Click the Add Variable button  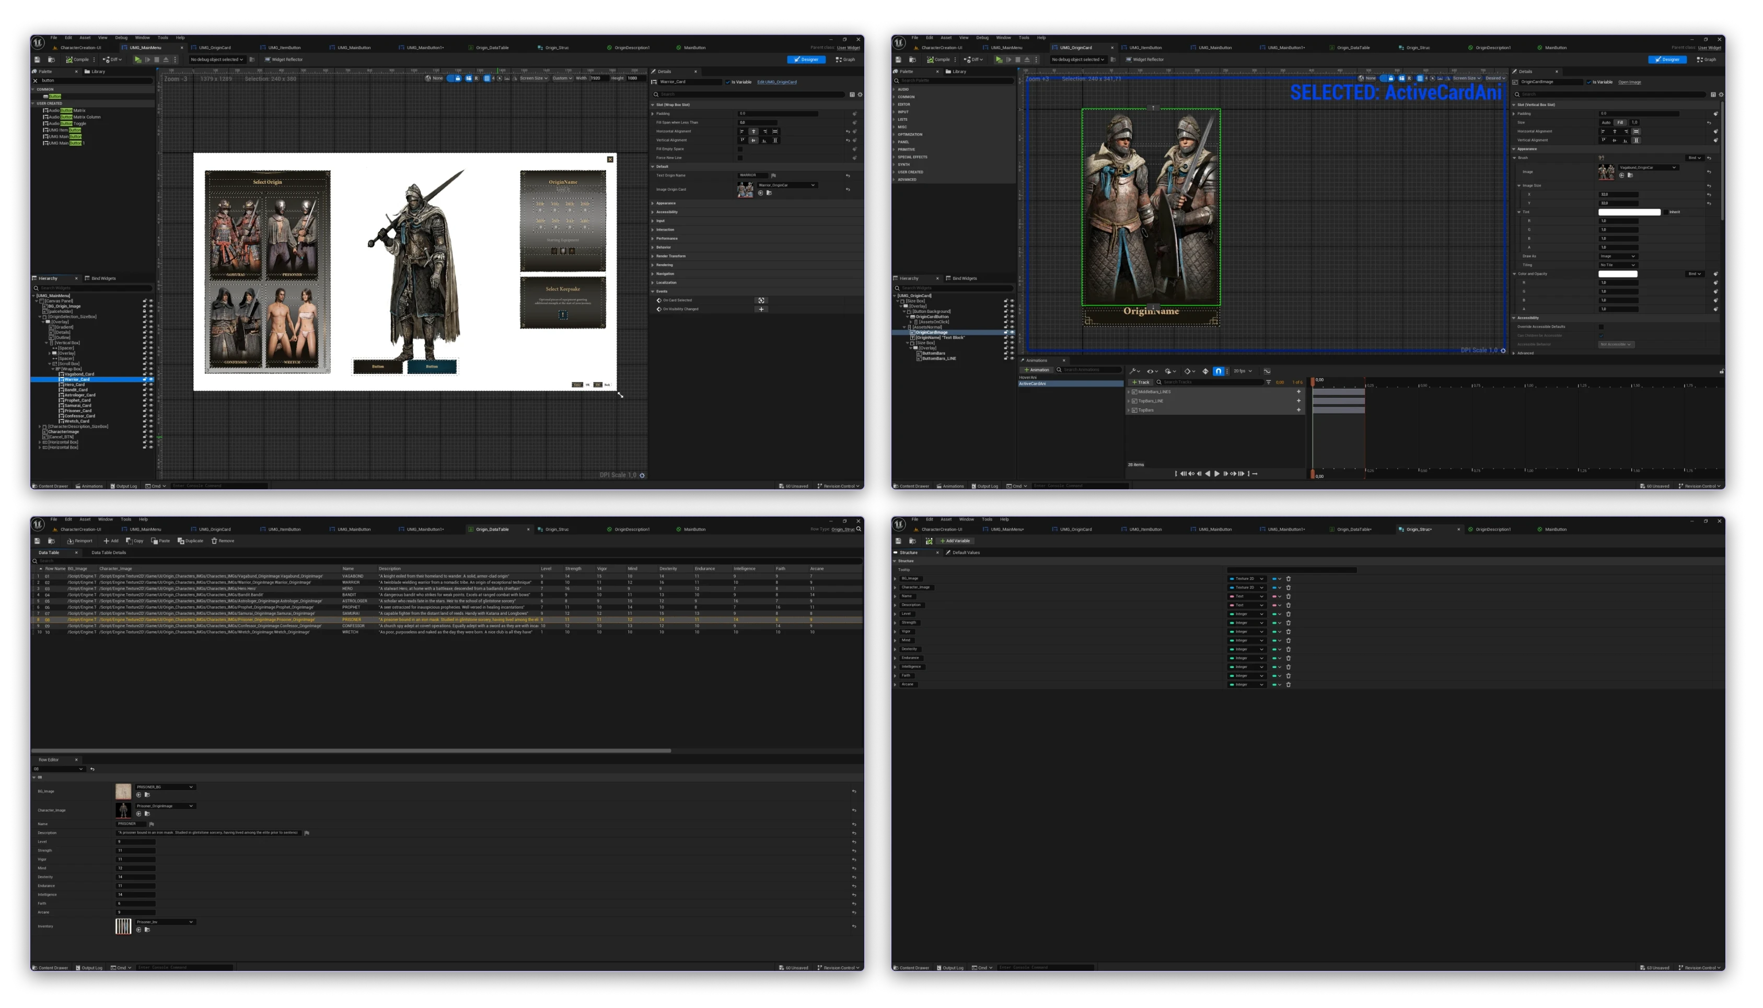coord(956,541)
